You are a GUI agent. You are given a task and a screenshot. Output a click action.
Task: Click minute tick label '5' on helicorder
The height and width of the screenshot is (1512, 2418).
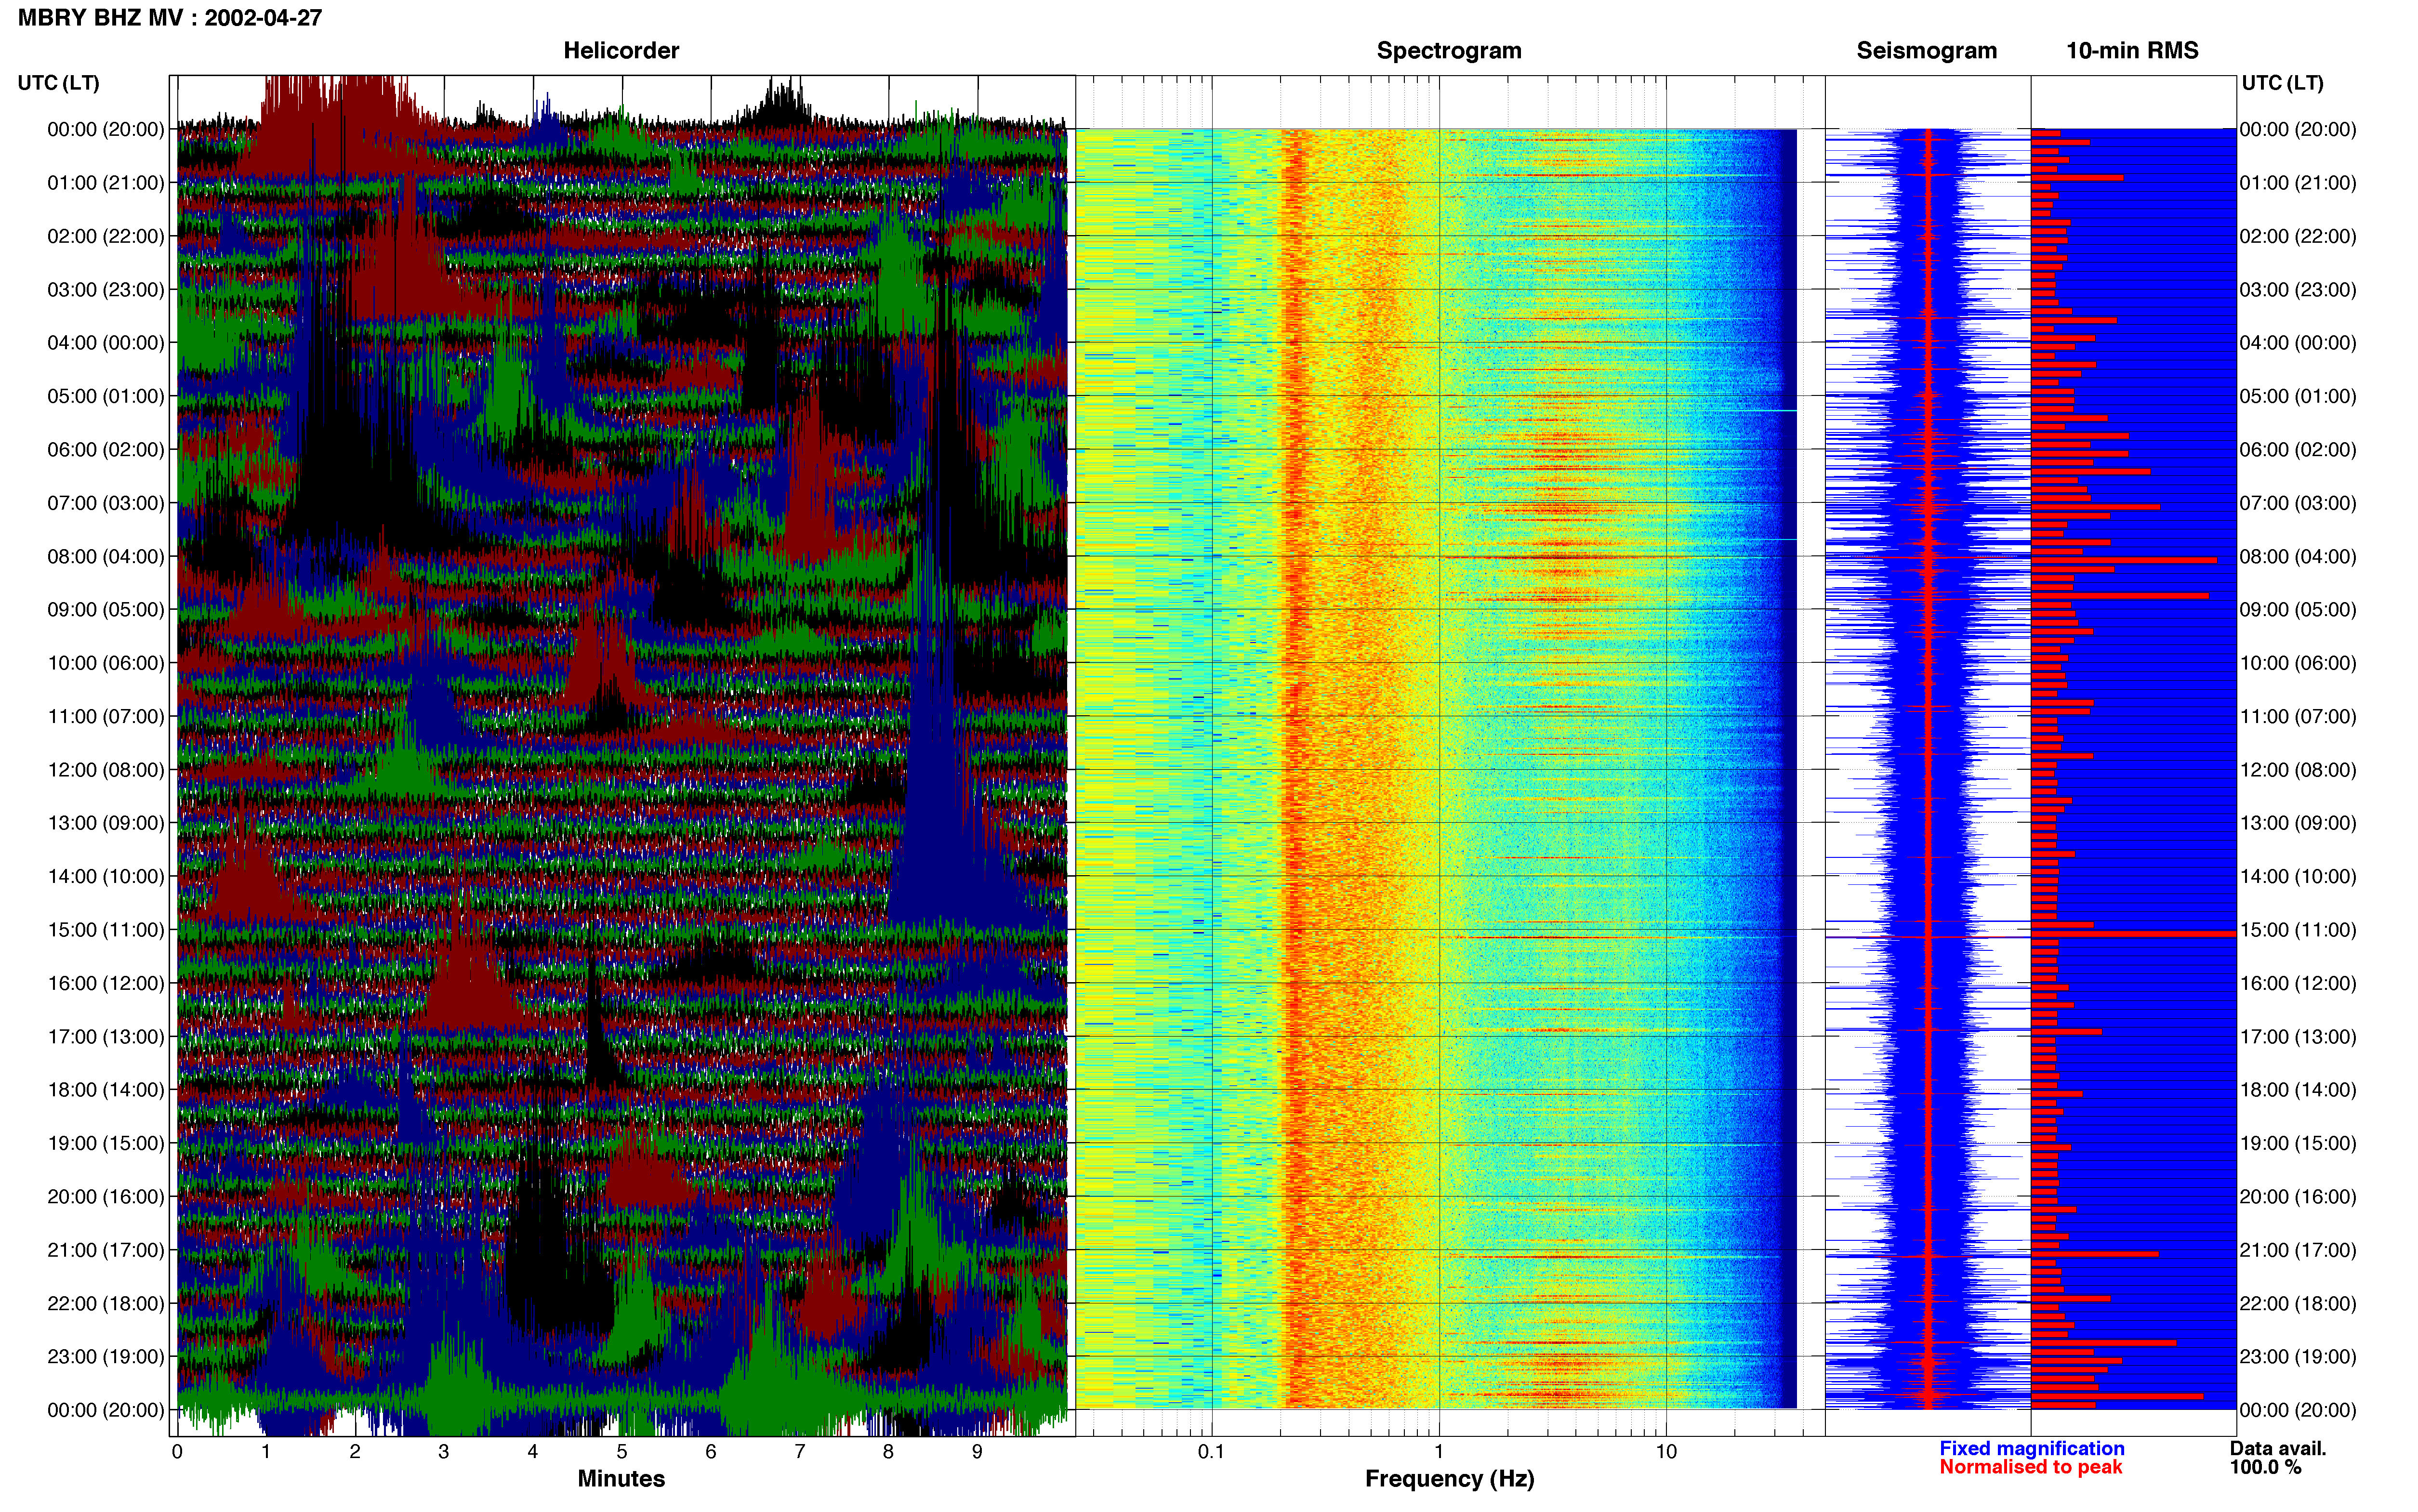(622, 1452)
